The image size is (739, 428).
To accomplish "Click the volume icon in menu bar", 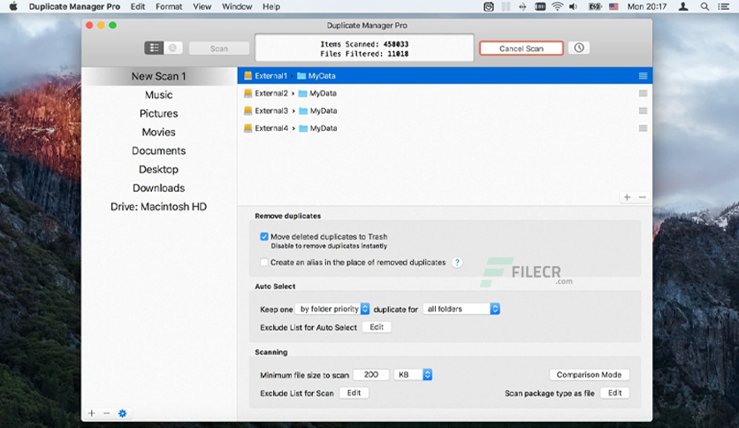I will 573,6.
